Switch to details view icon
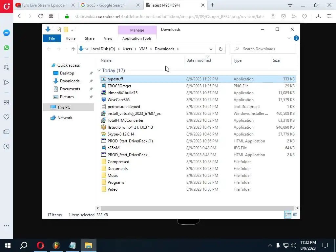The height and width of the screenshot is (252, 336). tap(288, 215)
